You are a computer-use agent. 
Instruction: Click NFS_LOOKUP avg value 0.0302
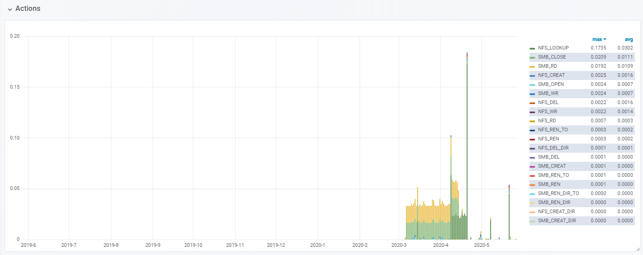(x=625, y=48)
